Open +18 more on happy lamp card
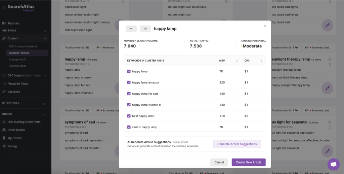Screen dimensions: 344x174 point(92,60)
